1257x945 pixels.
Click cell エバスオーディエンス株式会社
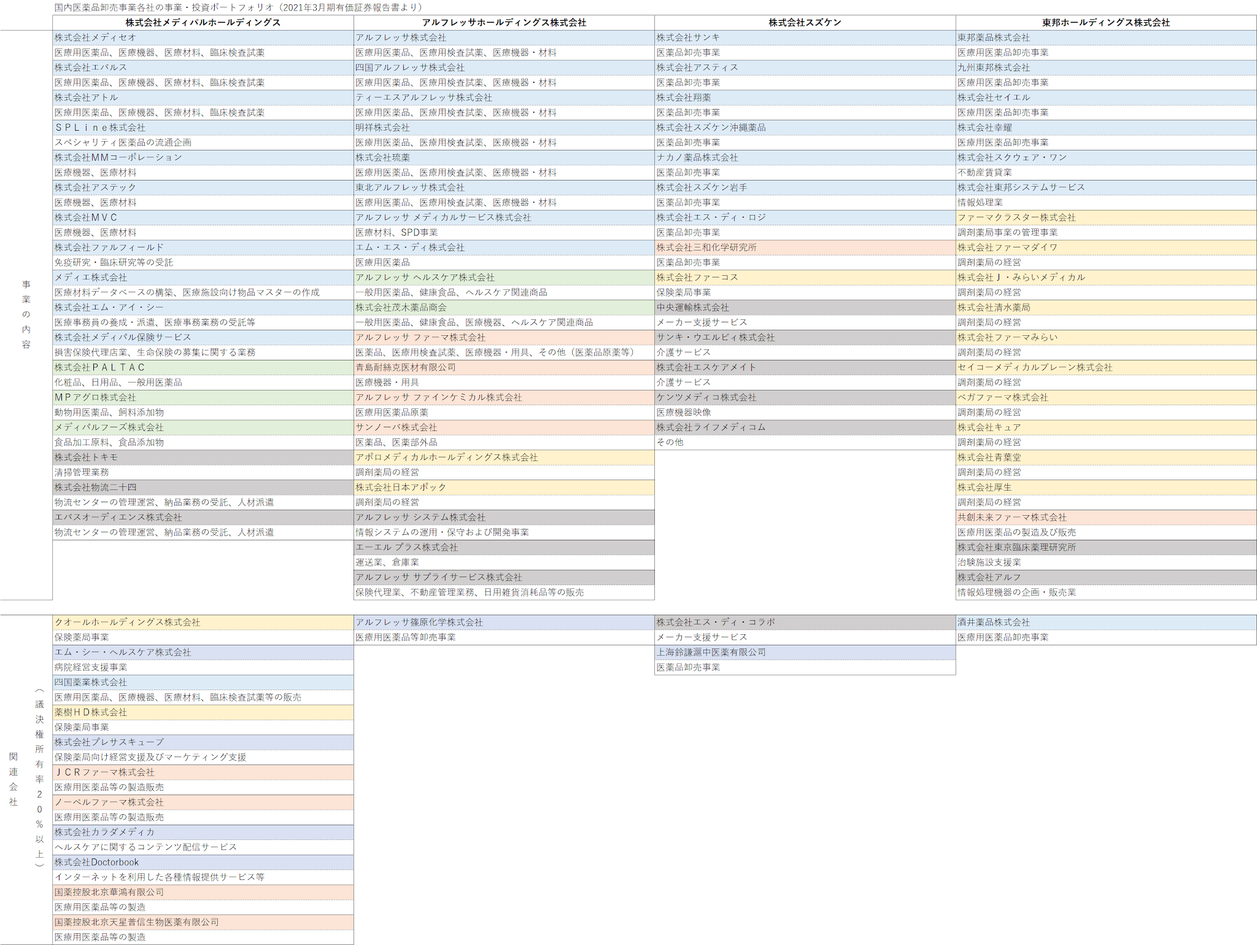(203, 518)
